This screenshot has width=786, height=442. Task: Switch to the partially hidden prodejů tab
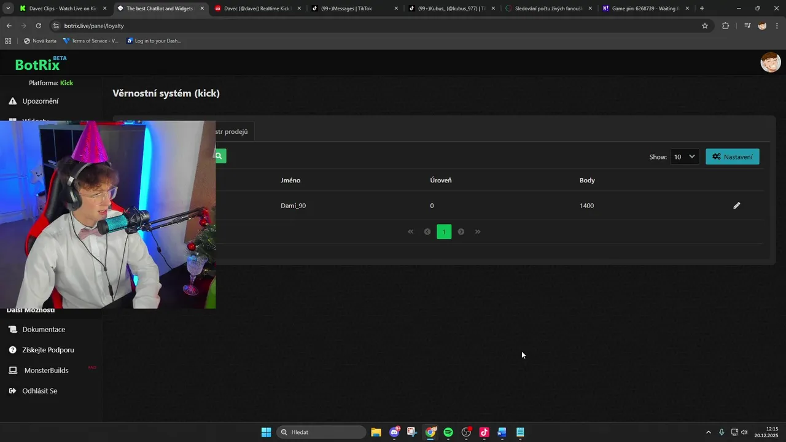click(235, 132)
